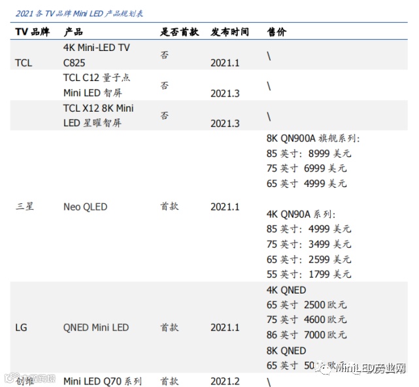Select the '三星' brand cell
419x387 pixels.
tap(25, 207)
